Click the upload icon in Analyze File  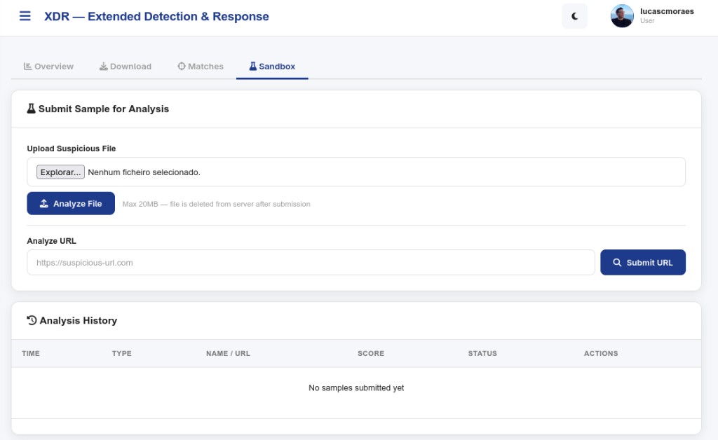[x=44, y=203]
